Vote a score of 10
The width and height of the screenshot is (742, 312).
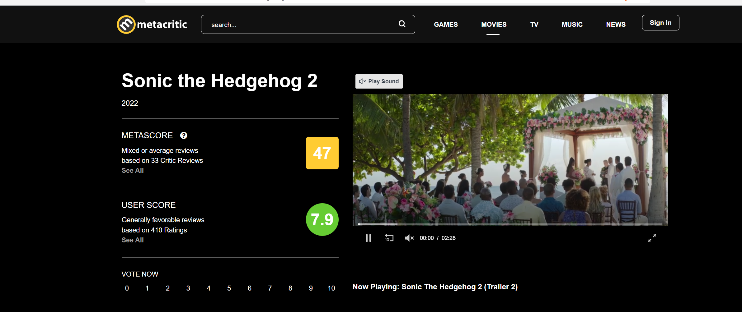point(331,288)
